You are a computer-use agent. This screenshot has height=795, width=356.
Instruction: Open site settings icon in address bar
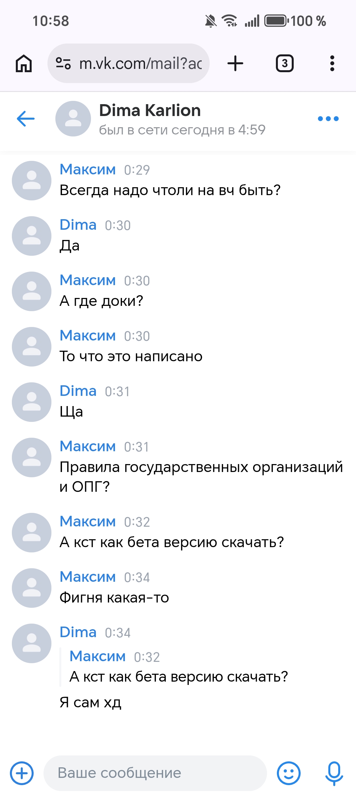tap(63, 63)
